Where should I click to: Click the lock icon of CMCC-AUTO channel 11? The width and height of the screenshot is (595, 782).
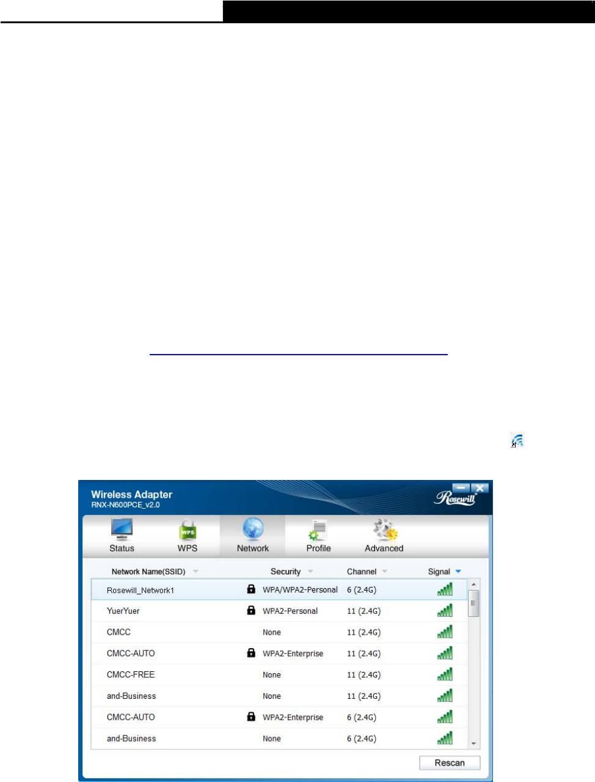click(x=251, y=652)
